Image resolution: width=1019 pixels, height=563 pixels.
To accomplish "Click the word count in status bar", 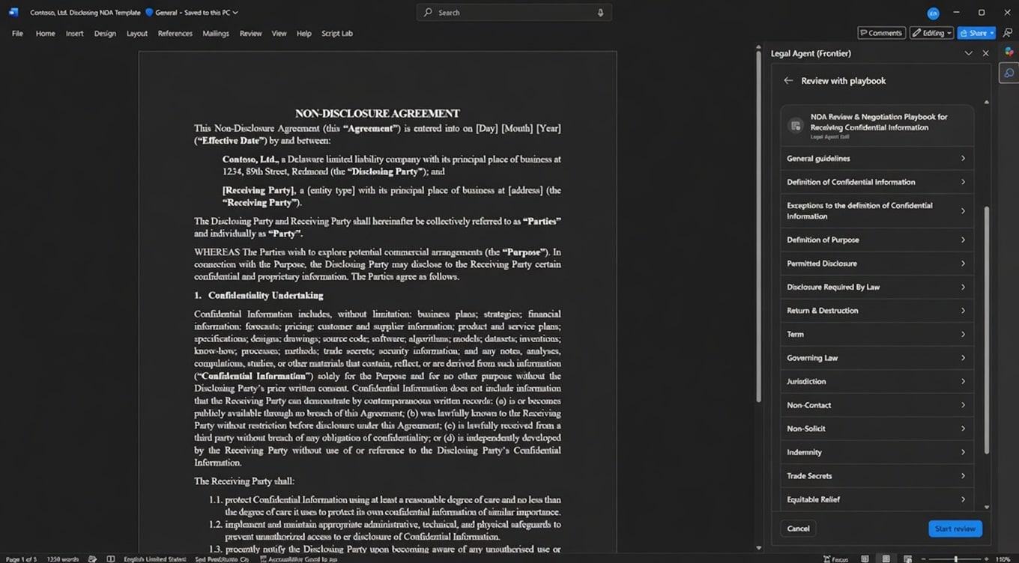I will tap(62, 559).
